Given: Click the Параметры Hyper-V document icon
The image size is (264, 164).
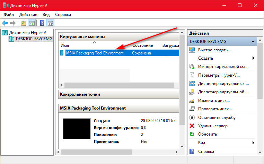Looking at the screenshot, I should (x=192, y=75).
